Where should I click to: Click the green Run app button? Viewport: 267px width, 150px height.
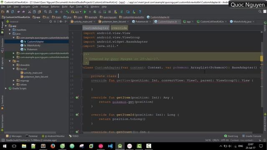pyautogui.click(x=85, y=12)
